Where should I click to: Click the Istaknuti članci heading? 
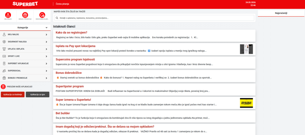pos(64,26)
